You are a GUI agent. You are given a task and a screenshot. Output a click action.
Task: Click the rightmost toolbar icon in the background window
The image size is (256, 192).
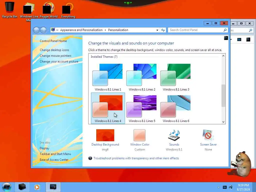[248, 39]
